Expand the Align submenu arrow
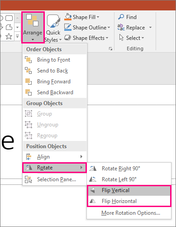 click(x=81, y=157)
